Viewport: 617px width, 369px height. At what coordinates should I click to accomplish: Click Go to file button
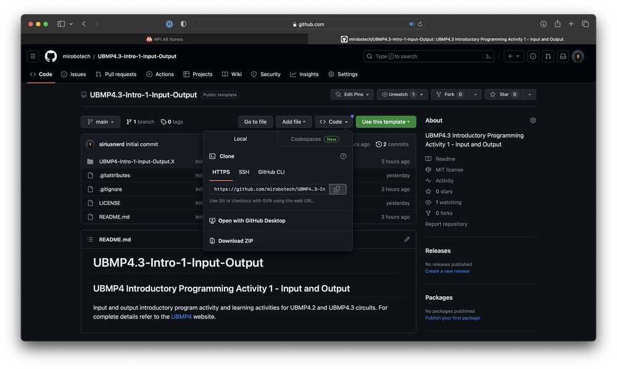pos(255,122)
